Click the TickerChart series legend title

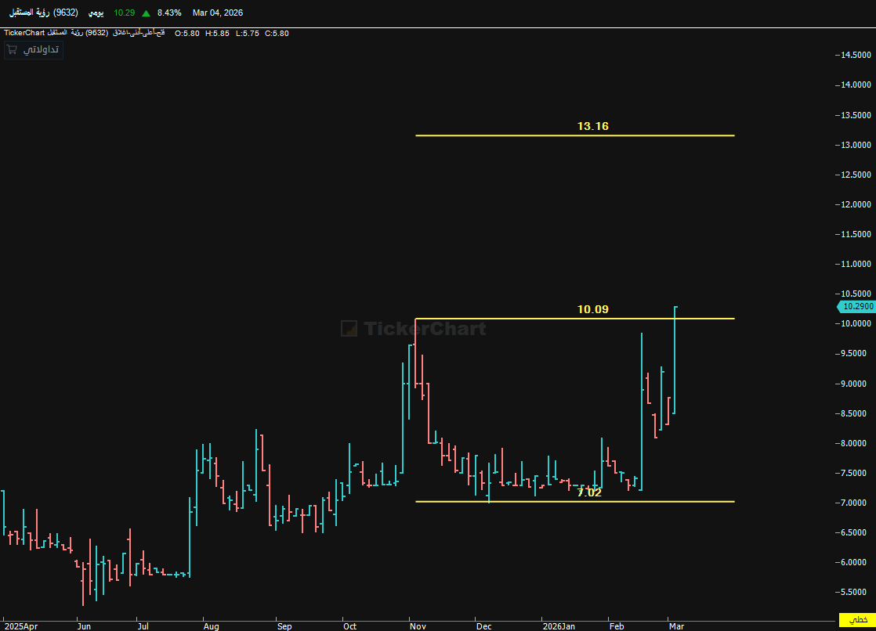tap(85, 33)
